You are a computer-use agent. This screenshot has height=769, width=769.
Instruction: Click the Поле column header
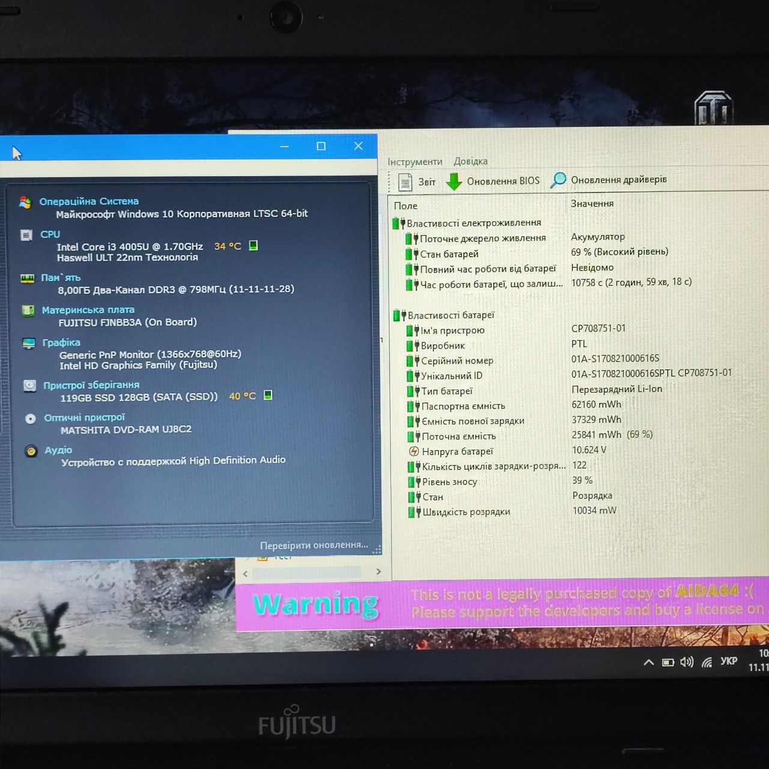406,205
